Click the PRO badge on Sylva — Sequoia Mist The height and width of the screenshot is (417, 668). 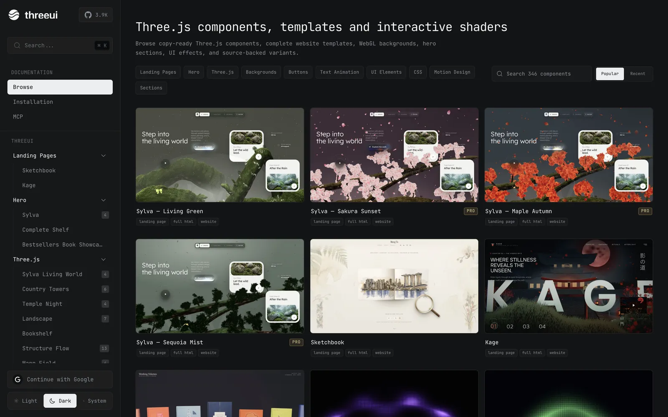click(x=296, y=342)
